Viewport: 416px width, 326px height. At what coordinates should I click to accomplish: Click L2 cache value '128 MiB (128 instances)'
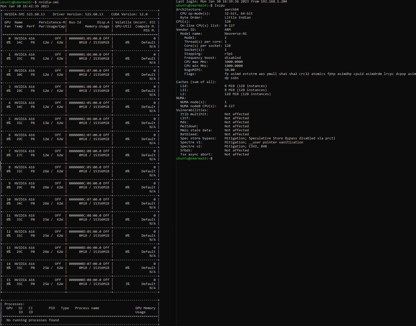[x=248, y=94]
